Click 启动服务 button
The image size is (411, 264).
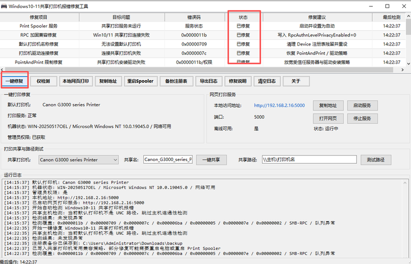click(362, 105)
